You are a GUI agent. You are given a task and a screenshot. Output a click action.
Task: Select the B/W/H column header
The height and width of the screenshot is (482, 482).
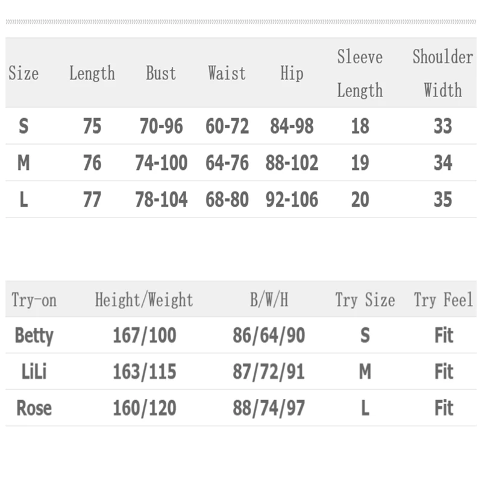coord(269,299)
